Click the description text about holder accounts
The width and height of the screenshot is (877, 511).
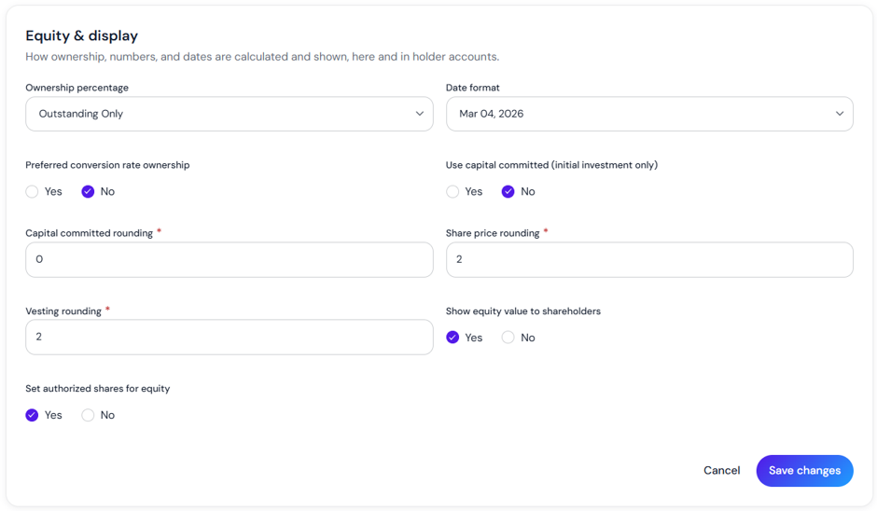pyautogui.click(x=262, y=57)
